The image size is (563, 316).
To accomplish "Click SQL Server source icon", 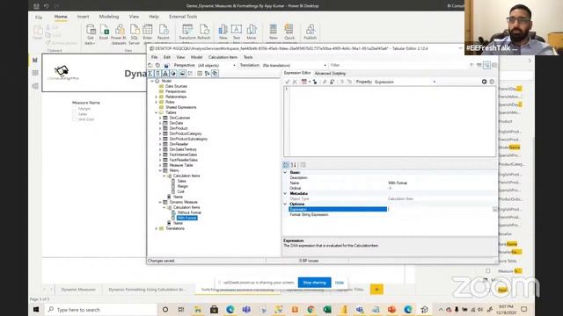I will coord(135,33).
